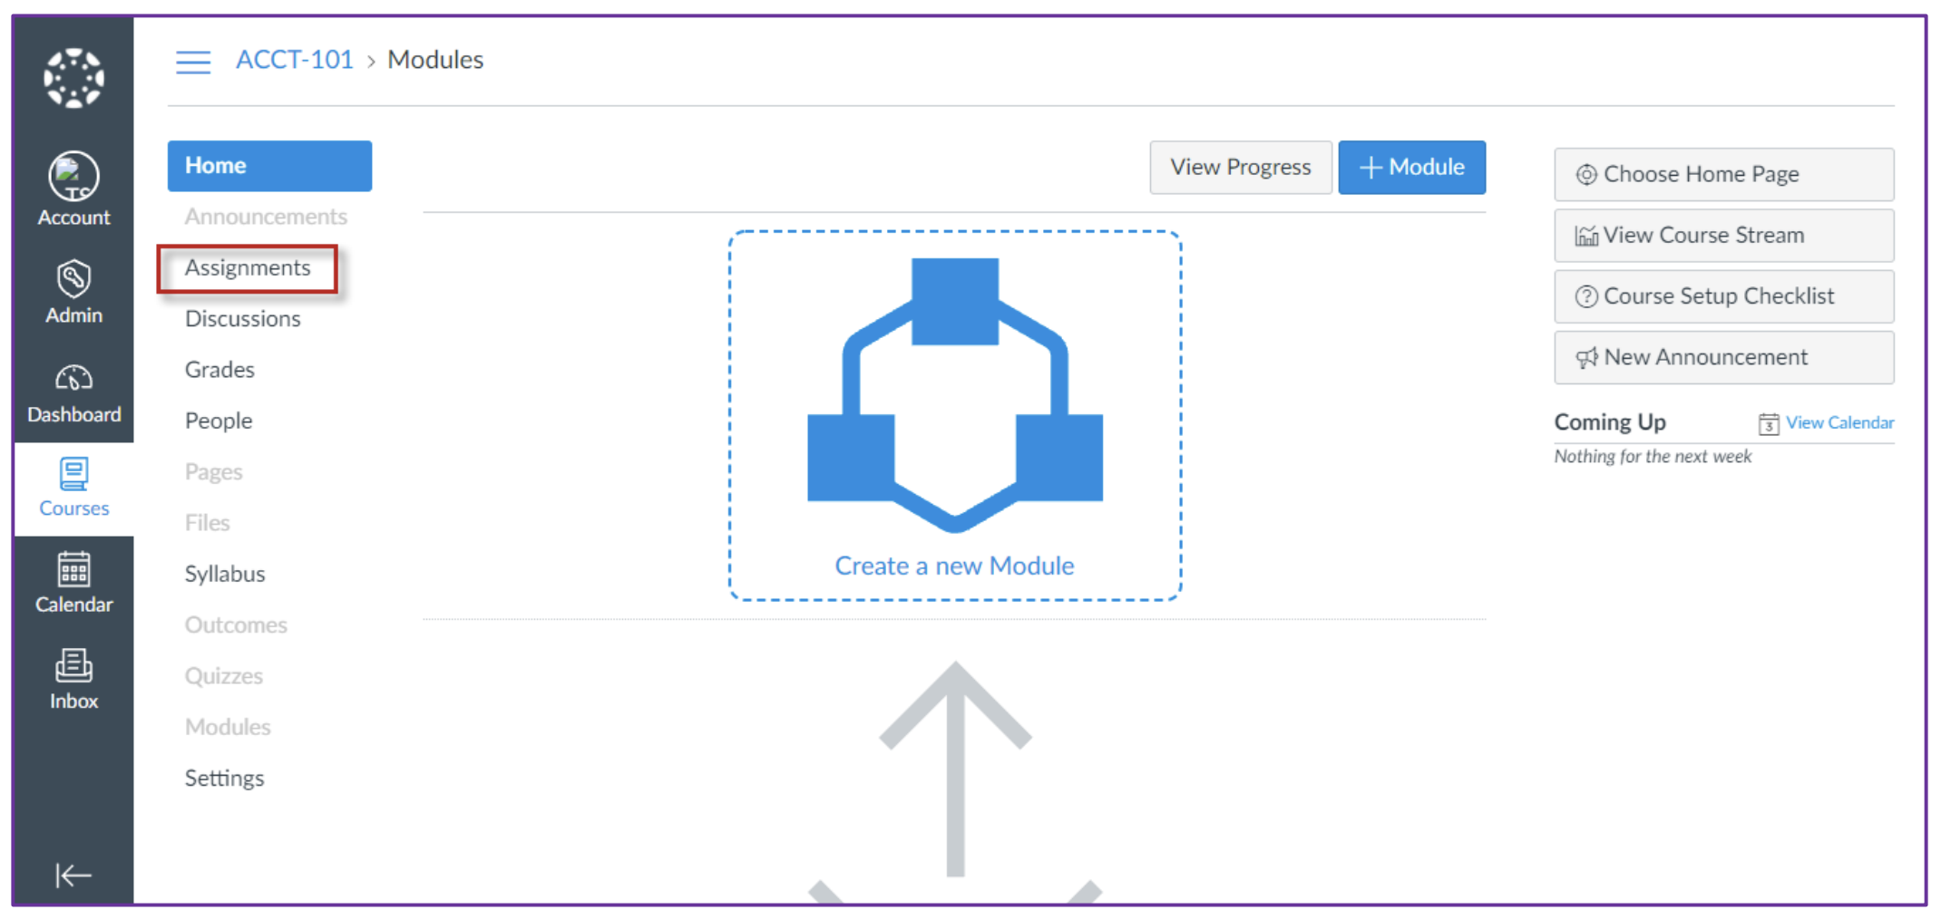Viewport: 1941px width, 919px height.
Task: Open the Account avatar in global navigation
Action: coord(73,176)
